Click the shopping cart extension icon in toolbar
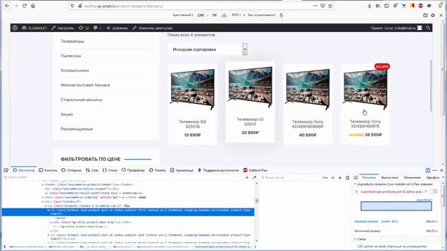The width and height of the screenshot is (447, 251). pyautogui.click(x=404, y=6)
